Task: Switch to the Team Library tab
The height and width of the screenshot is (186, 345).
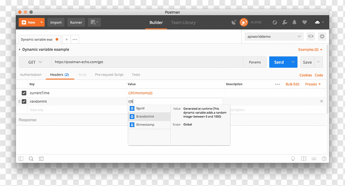Action: (183, 22)
